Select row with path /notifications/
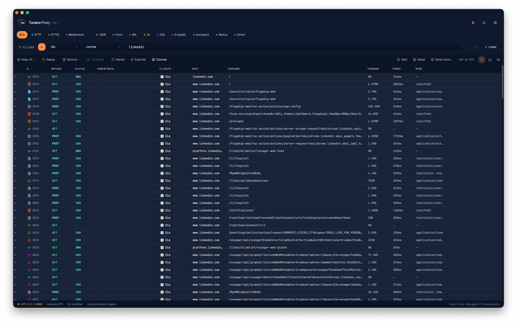517x325 pixels. [x=257, y=211]
